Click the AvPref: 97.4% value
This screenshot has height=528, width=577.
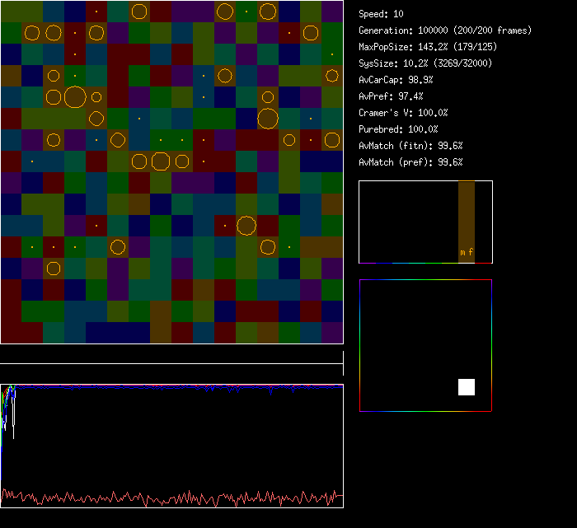pos(392,96)
